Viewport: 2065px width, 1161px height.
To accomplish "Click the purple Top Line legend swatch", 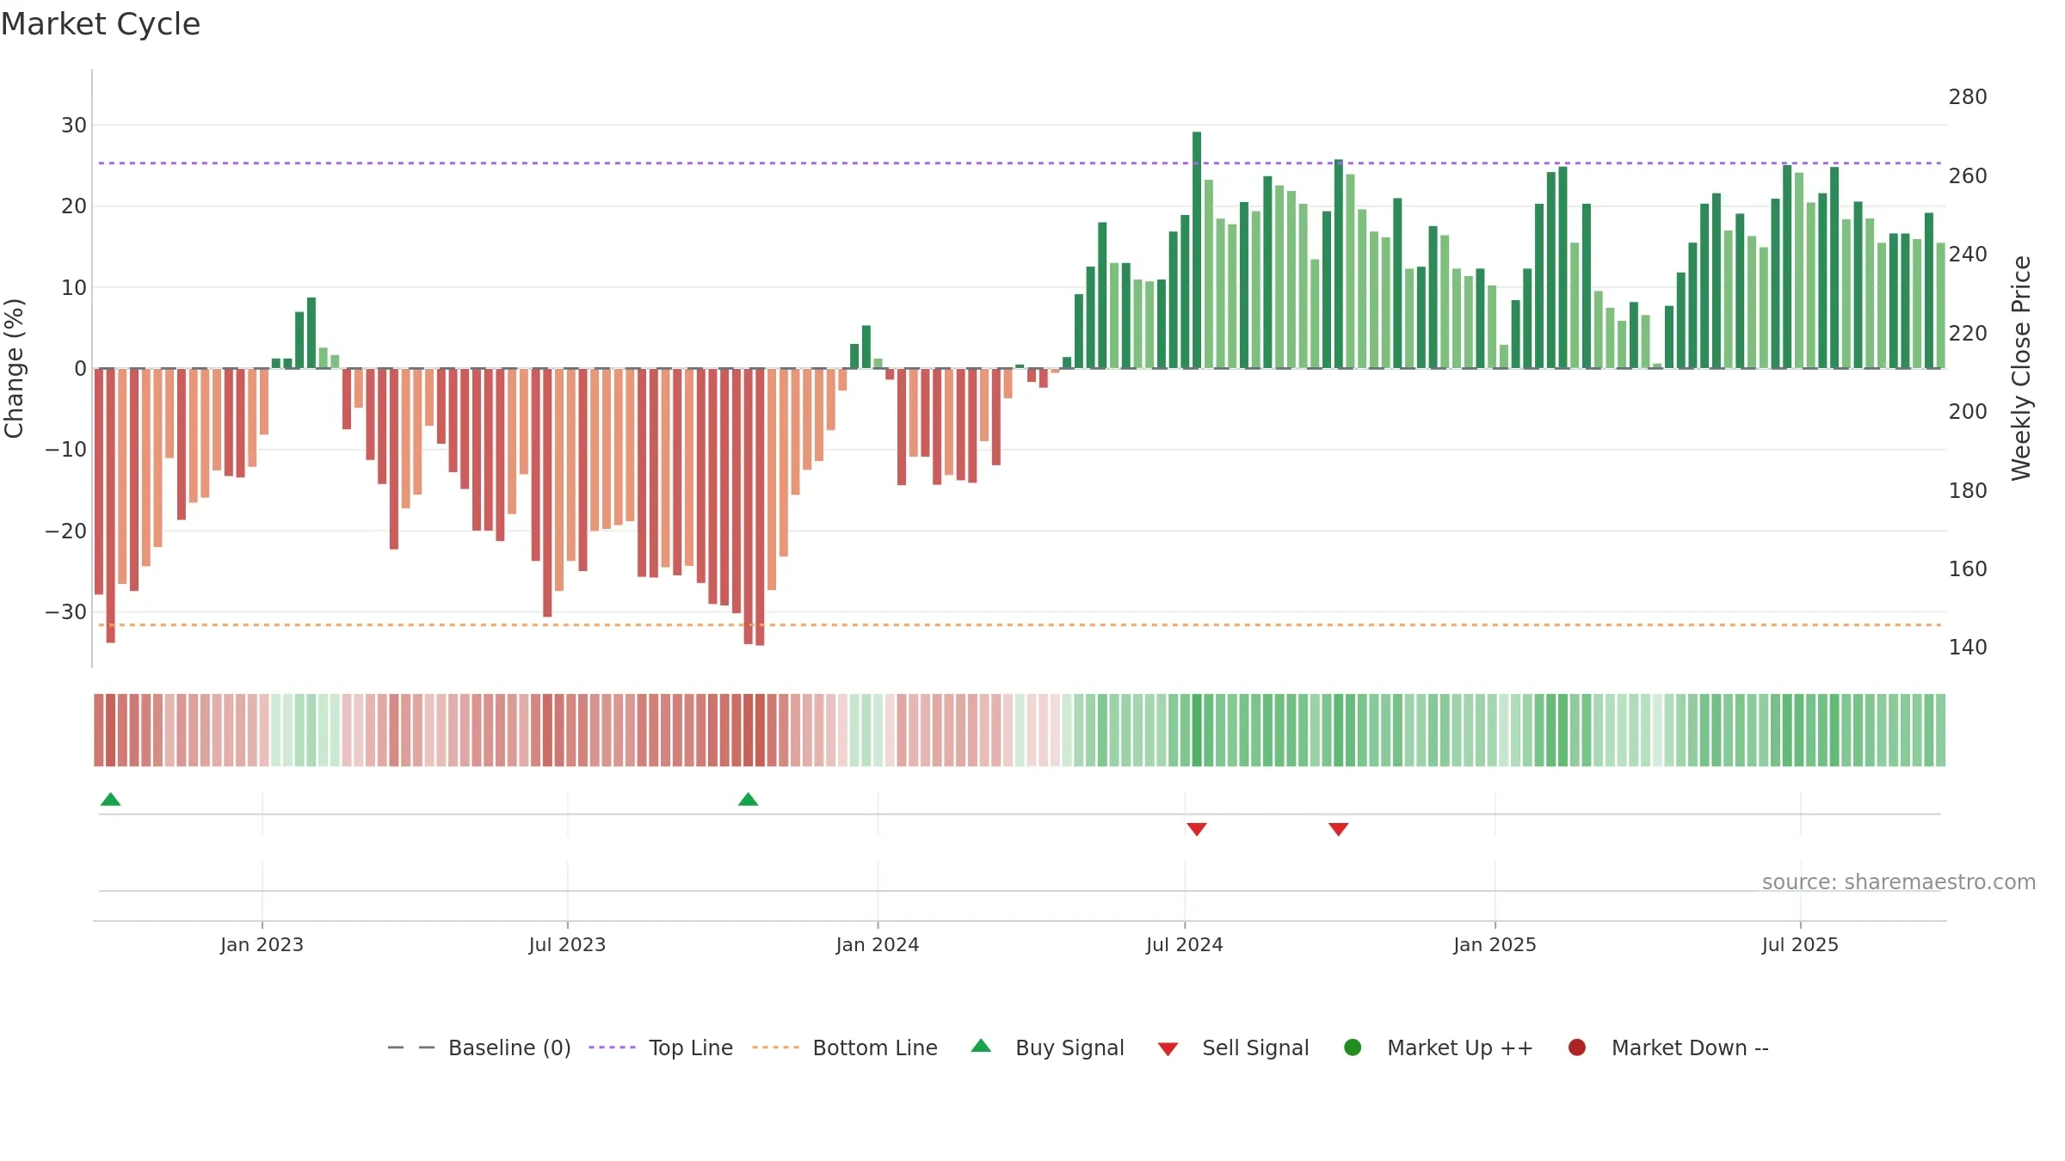I will pos(612,1047).
